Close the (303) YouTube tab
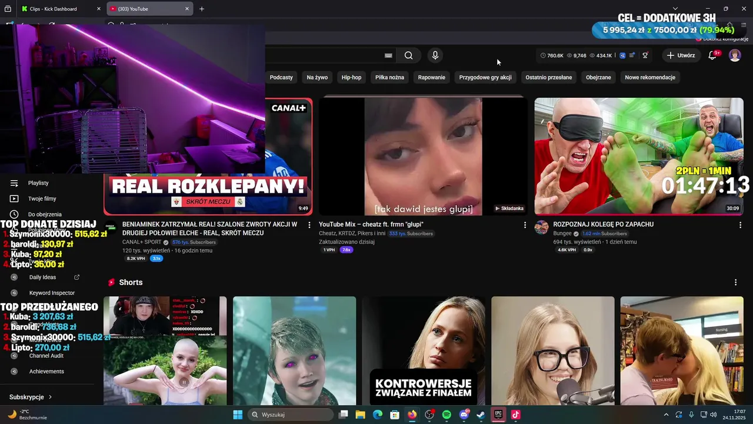The height and width of the screenshot is (424, 753). tap(187, 9)
